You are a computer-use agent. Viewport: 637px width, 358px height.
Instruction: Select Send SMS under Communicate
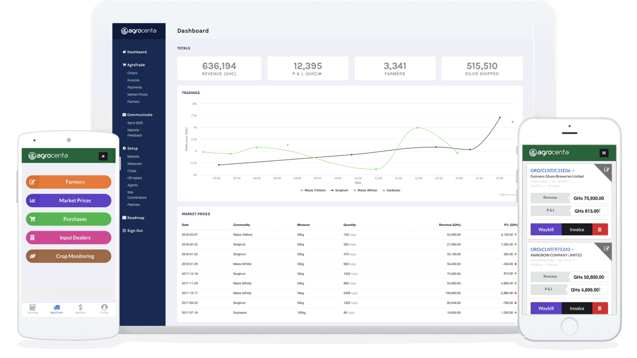pyautogui.click(x=135, y=123)
